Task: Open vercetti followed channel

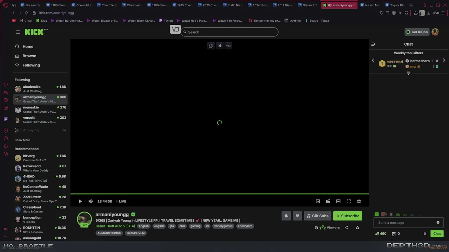Action: pyautogui.click(x=40, y=120)
